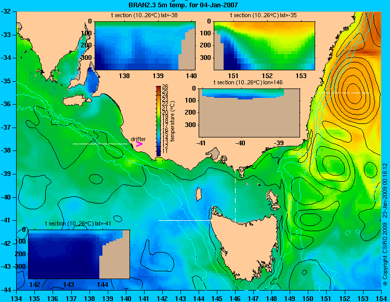Viewport: 390px width, 302px height.
Task: Click '-38' on the main latitude axis
Action: (x=7, y=150)
